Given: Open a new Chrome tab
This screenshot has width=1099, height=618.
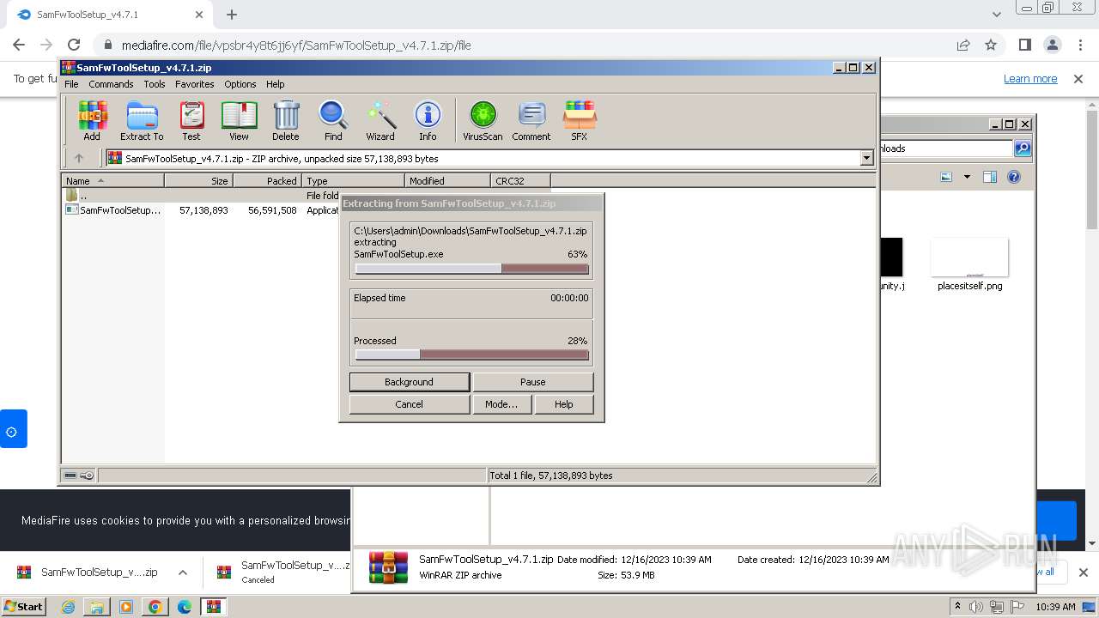Looking at the screenshot, I should click(x=232, y=15).
